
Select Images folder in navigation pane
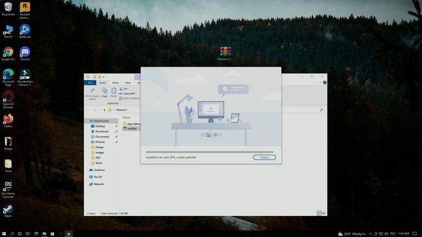98,153
